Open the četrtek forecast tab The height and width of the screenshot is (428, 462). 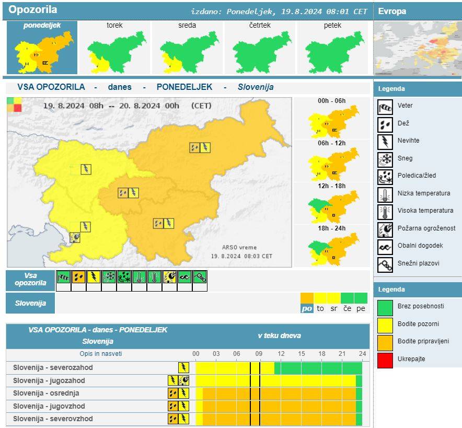(x=260, y=48)
